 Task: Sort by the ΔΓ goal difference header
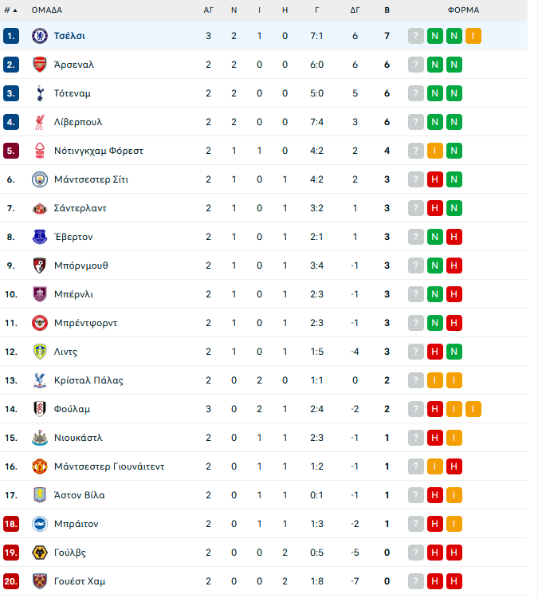click(x=355, y=10)
